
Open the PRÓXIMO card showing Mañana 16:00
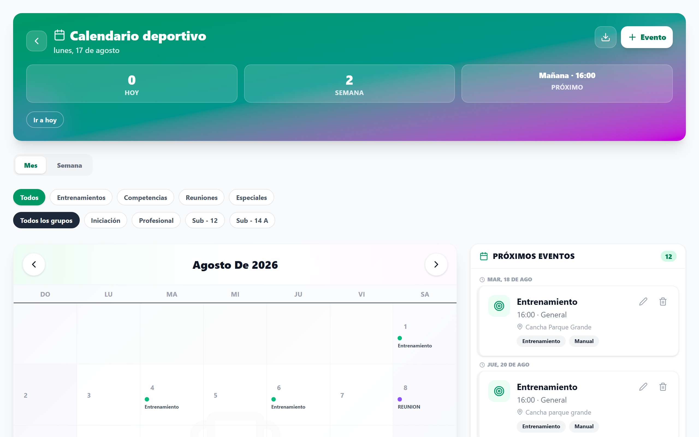pos(567,84)
